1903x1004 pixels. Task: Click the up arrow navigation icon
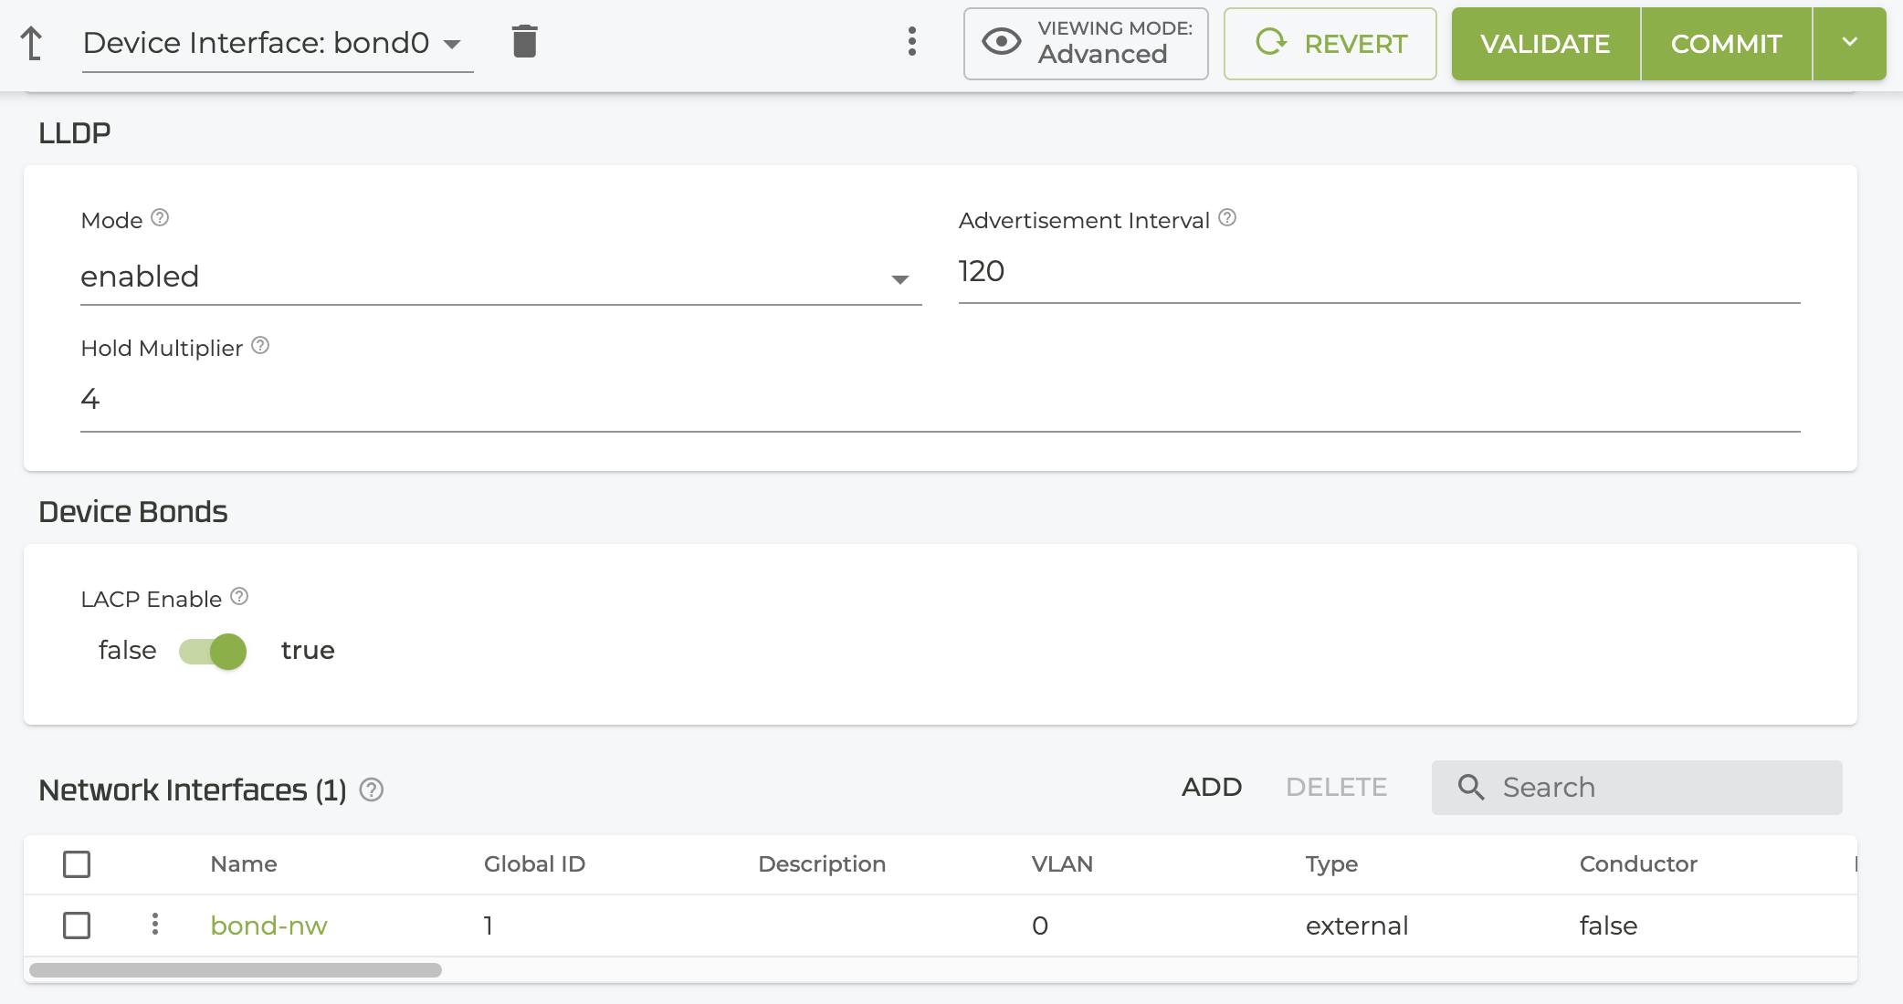(x=32, y=43)
